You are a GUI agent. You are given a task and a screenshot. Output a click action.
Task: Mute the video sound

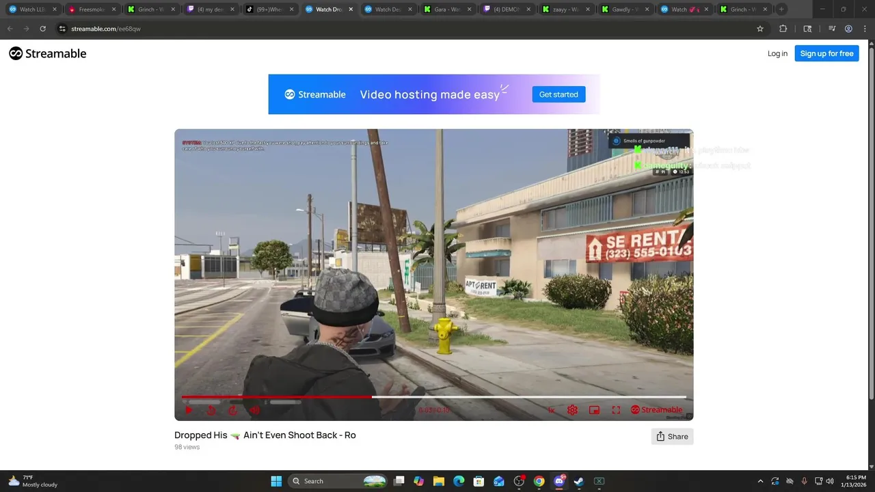pyautogui.click(x=254, y=410)
